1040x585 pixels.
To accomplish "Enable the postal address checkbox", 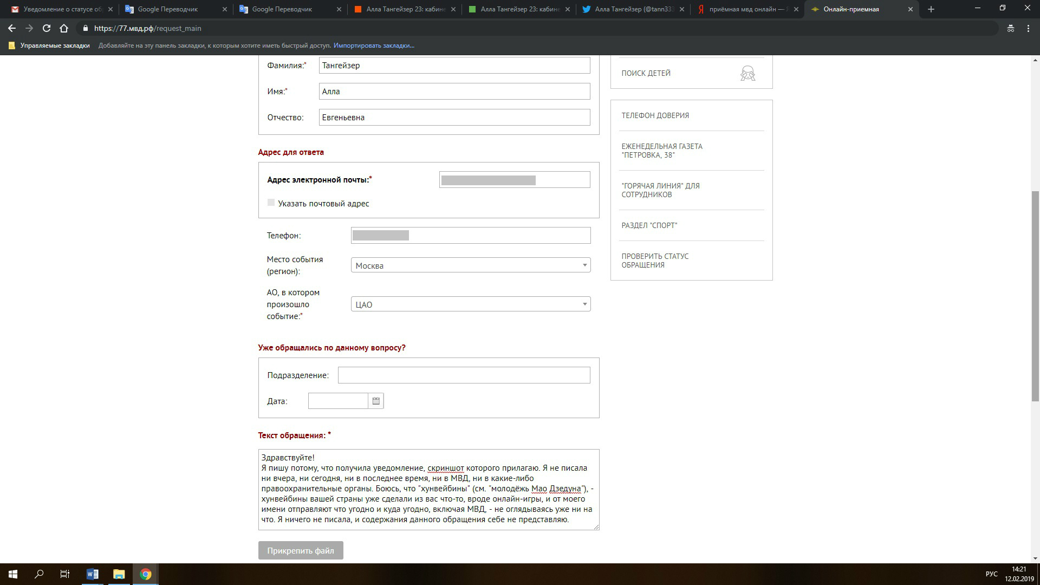I will pyautogui.click(x=271, y=203).
